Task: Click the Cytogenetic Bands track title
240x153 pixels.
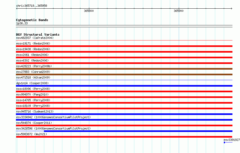Action: [32, 20]
